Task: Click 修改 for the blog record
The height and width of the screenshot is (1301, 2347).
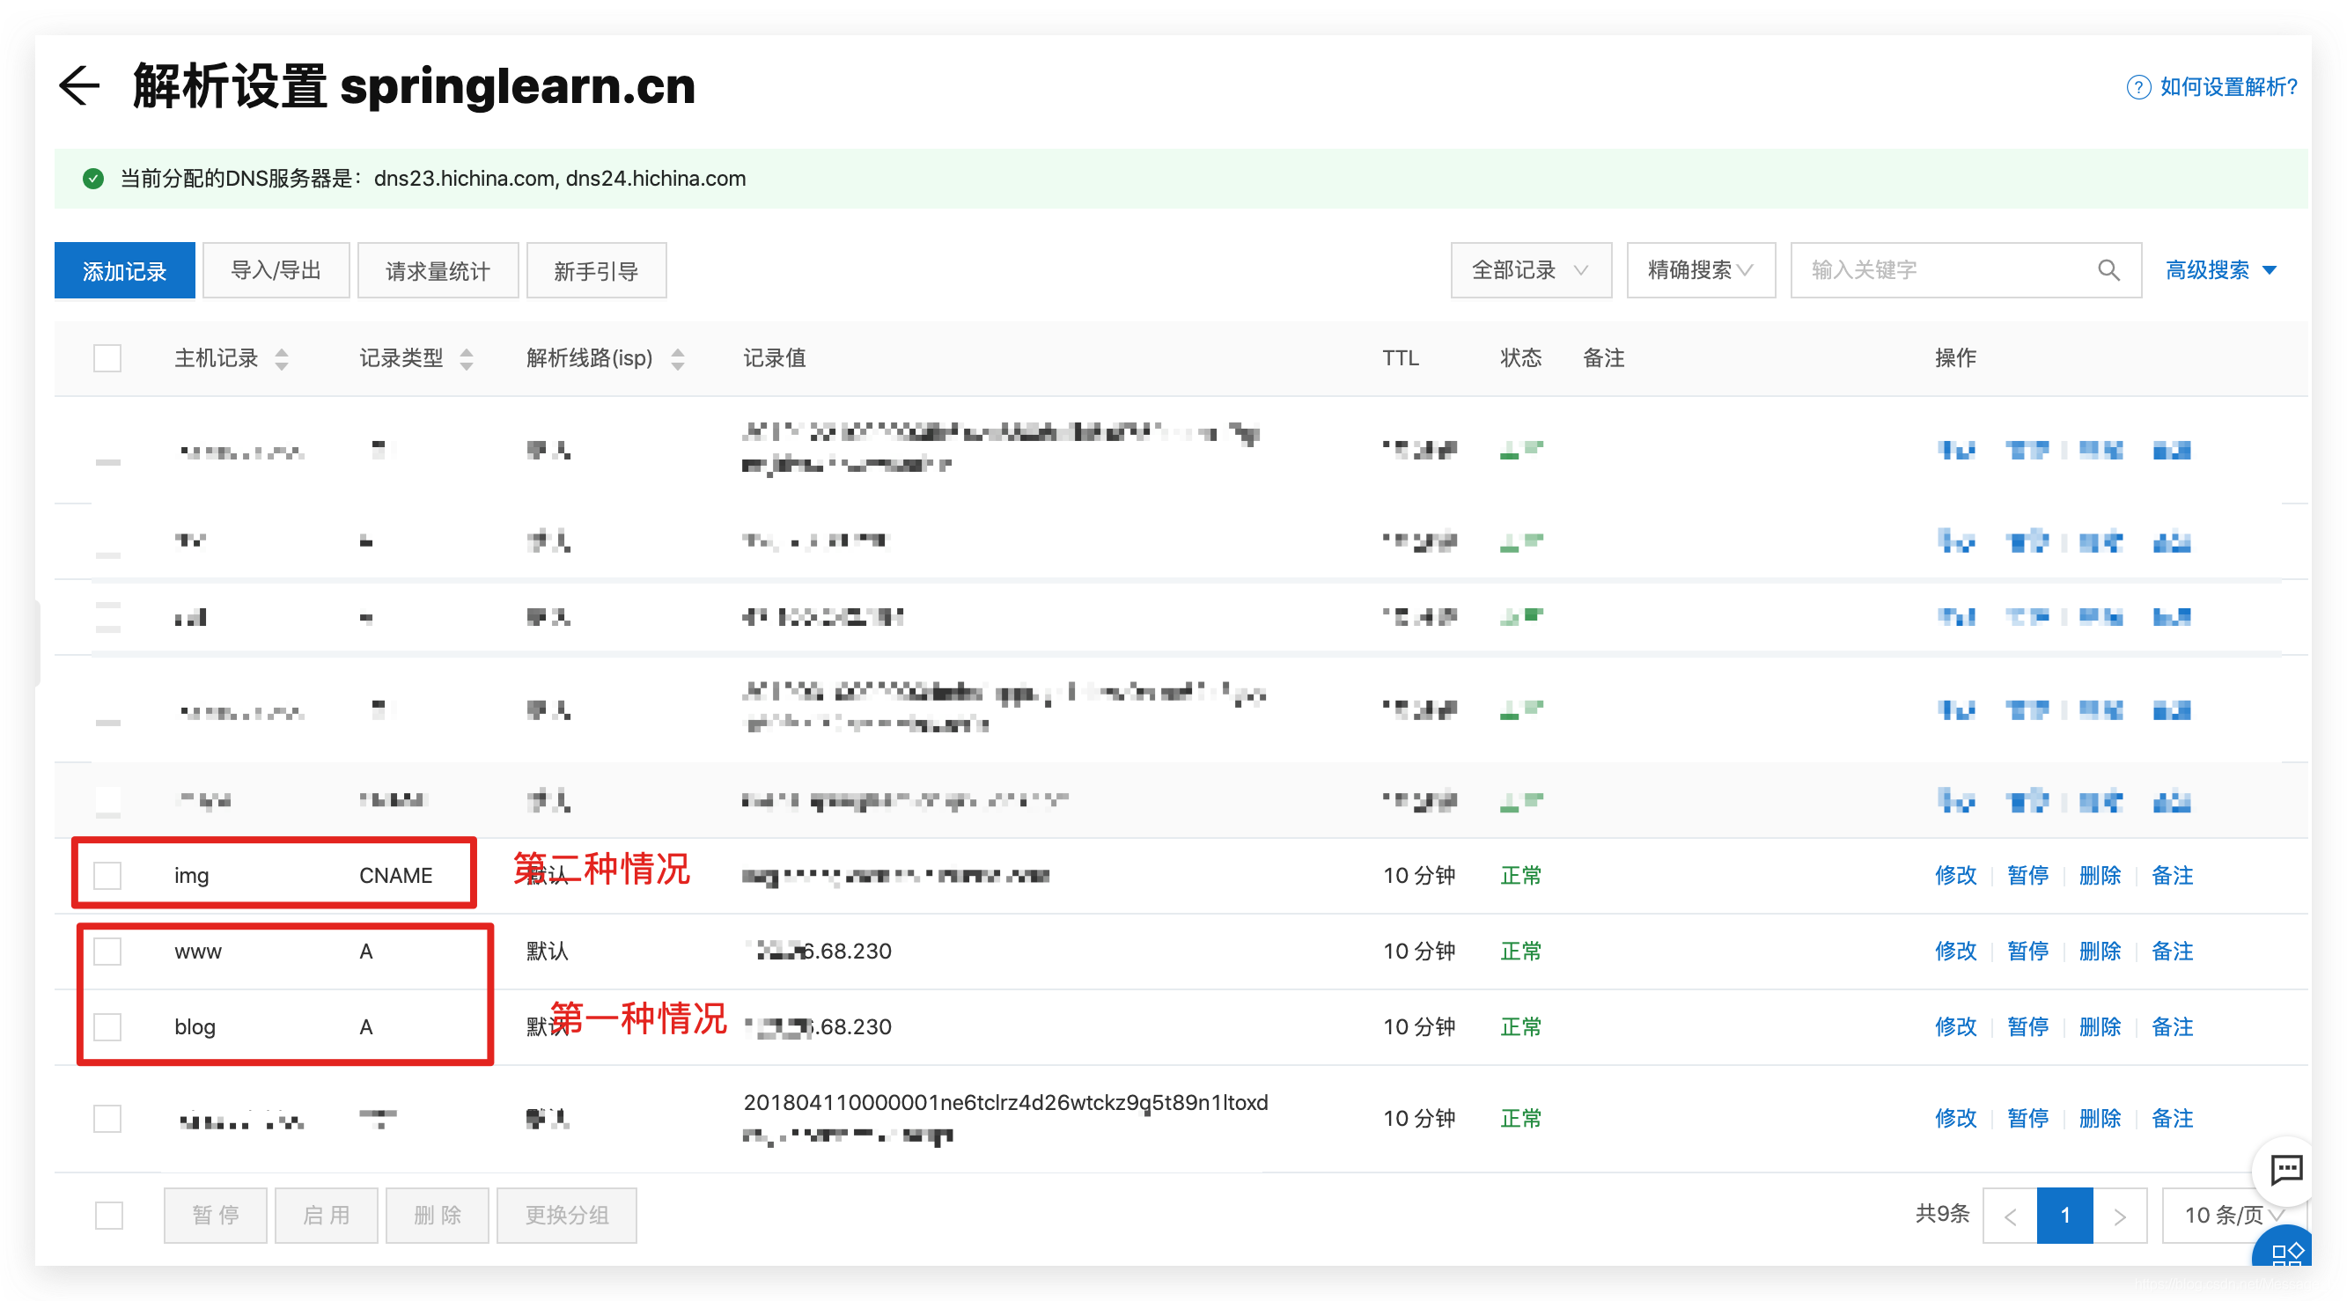Action: tap(1955, 1026)
